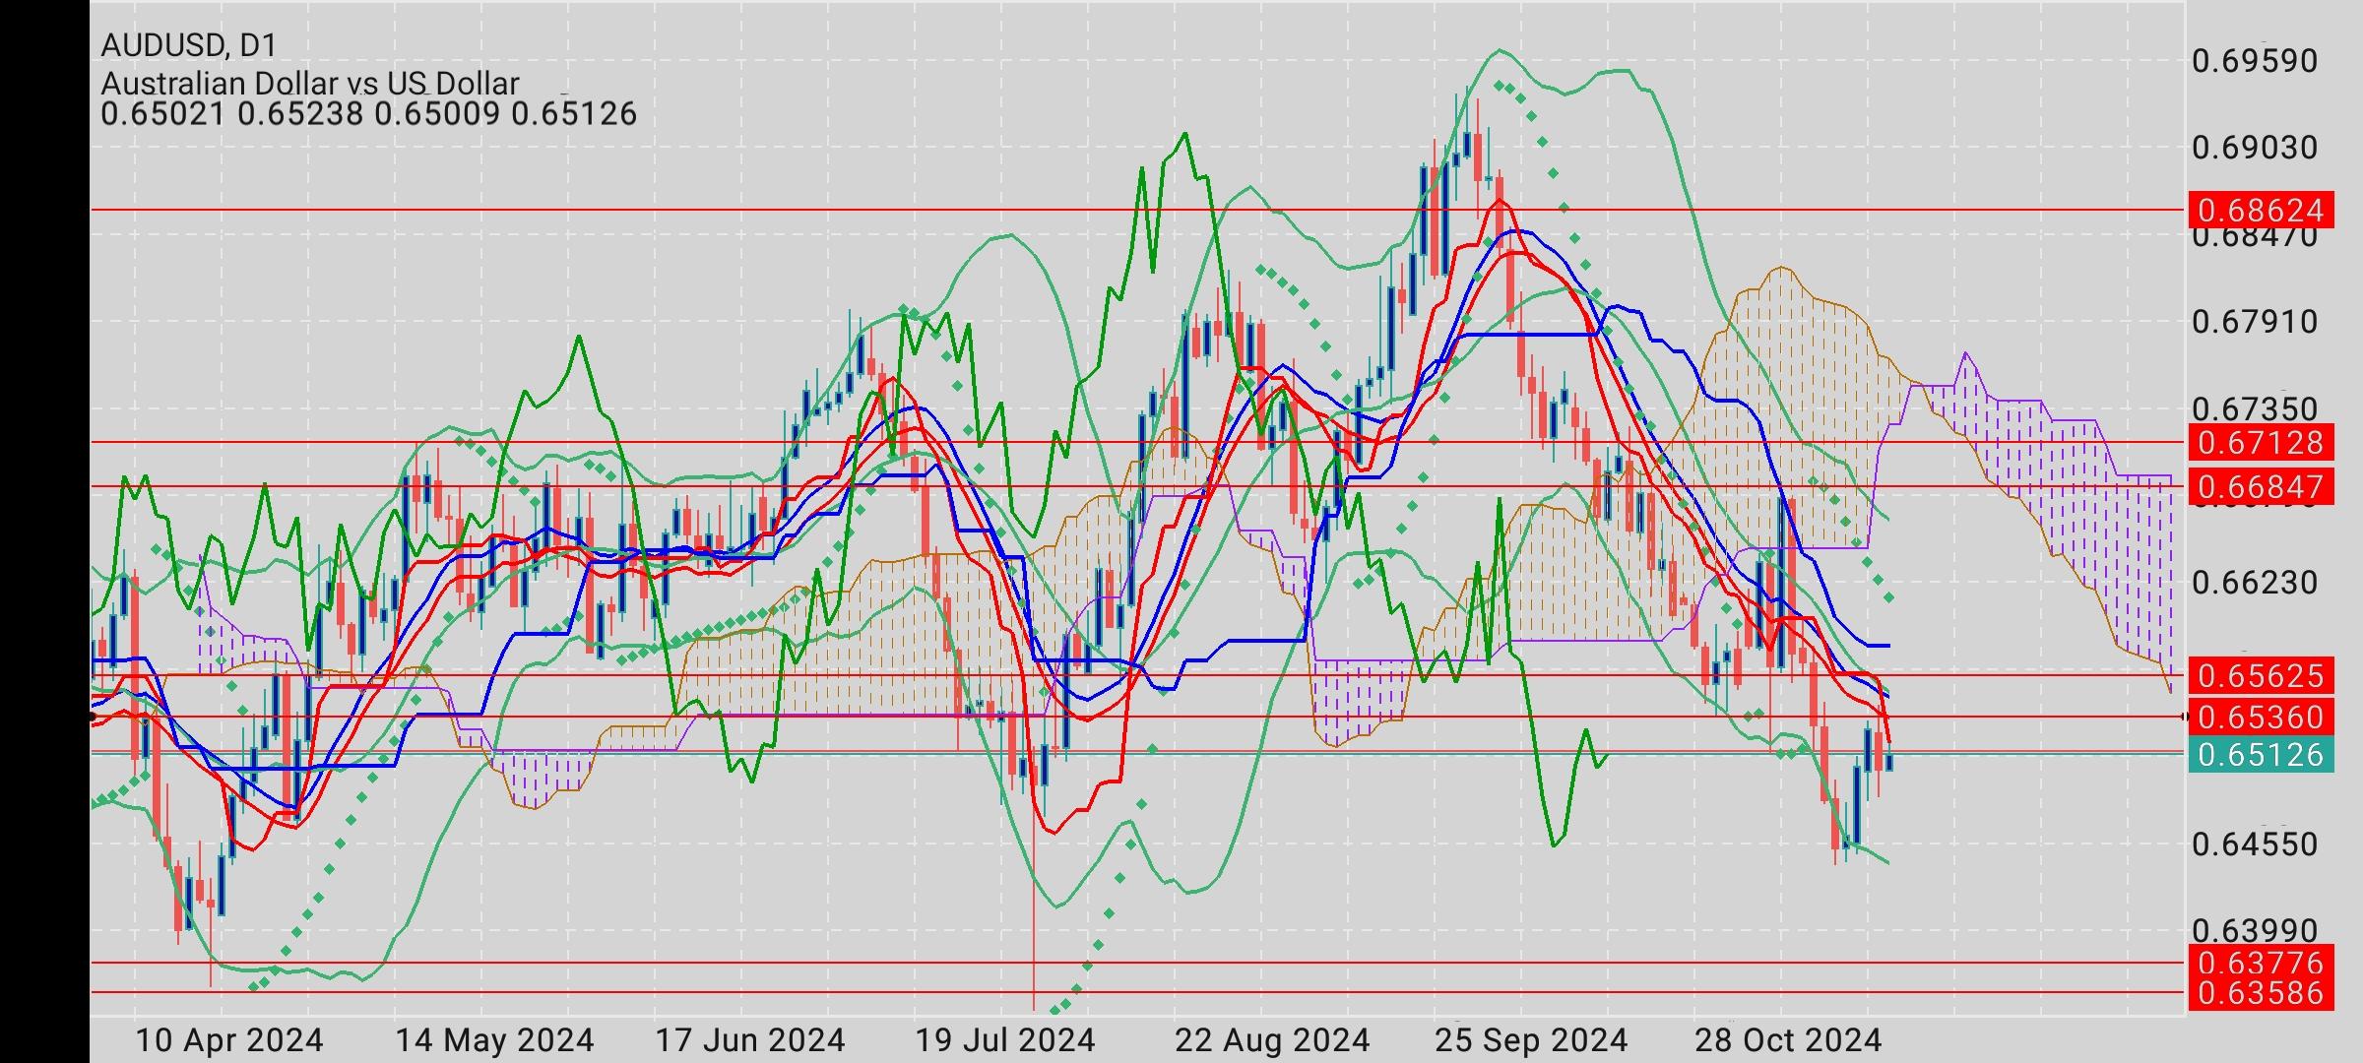Screen dimensions: 2363x1063
Task: Tap the 14 May 2024 date label
Action: pos(494,1040)
